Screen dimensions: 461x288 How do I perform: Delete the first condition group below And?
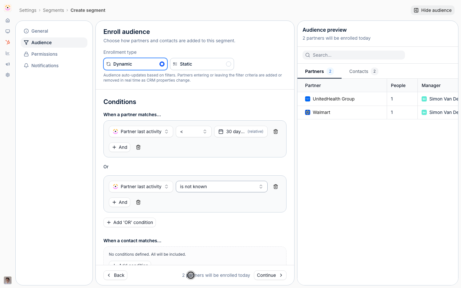pyautogui.click(x=138, y=147)
